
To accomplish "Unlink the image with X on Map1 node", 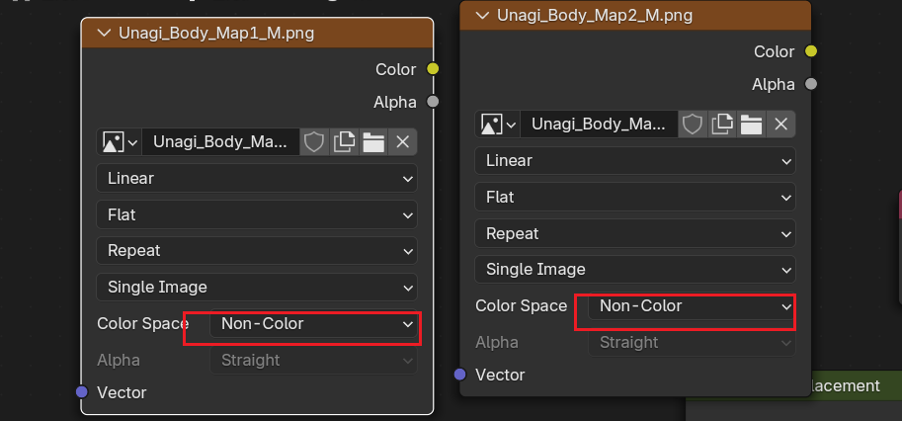I will [402, 142].
